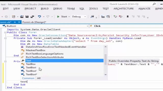This screenshot has height=91, width=163.
Task: Choose the highlighted Text property suggestion
Action: click(x=64, y=61)
